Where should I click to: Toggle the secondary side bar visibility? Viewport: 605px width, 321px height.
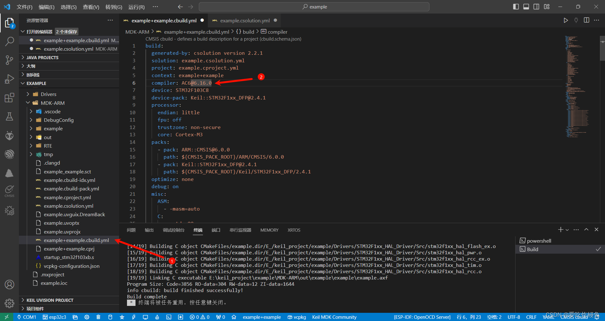click(x=536, y=7)
